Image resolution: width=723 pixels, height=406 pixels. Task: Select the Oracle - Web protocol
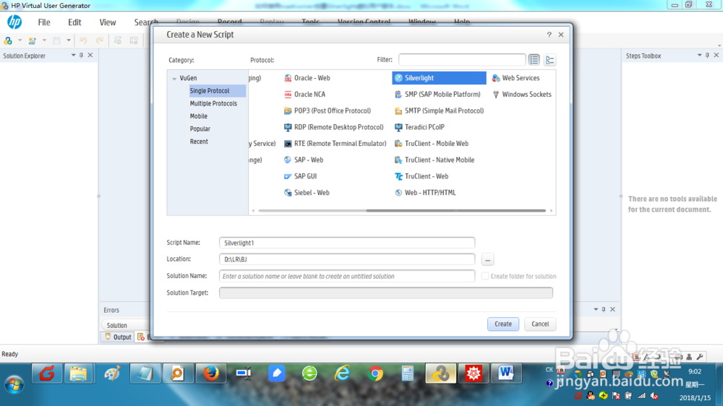[x=307, y=78]
